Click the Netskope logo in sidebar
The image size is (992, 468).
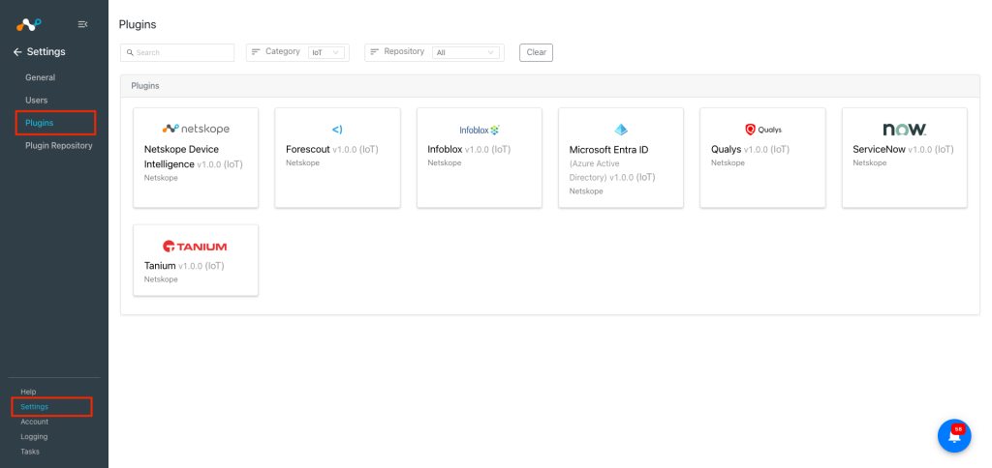coord(29,24)
